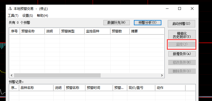Viewport: 212px width, 101px height.
Task: Click the 数据补充(W) button
Action: point(117,23)
